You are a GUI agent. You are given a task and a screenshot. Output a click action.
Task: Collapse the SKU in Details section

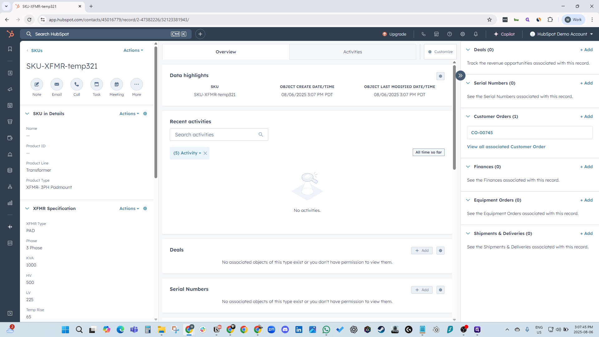(x=27, y=114)
